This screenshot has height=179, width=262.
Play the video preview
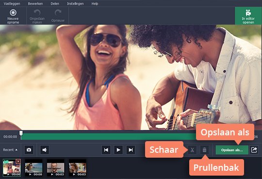coord(118,150)
